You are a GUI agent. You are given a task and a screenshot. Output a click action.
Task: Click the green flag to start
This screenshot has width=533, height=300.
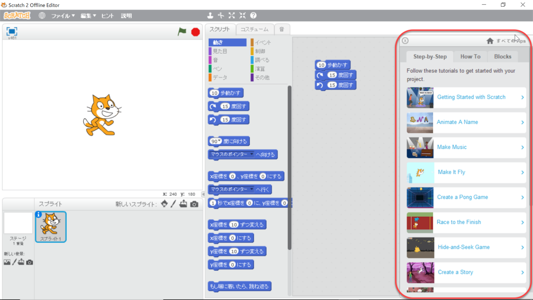[x=182, y=32]
